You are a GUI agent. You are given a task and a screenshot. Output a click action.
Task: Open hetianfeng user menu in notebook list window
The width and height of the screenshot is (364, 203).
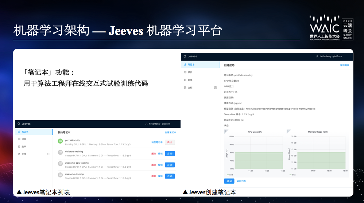(158, 124)
